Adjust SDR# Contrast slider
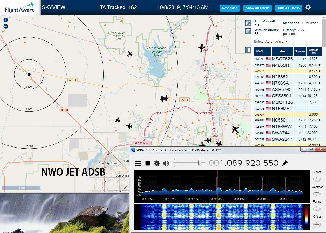 (x=317, y=194)
